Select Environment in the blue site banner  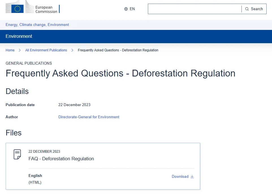coord(19,36)
